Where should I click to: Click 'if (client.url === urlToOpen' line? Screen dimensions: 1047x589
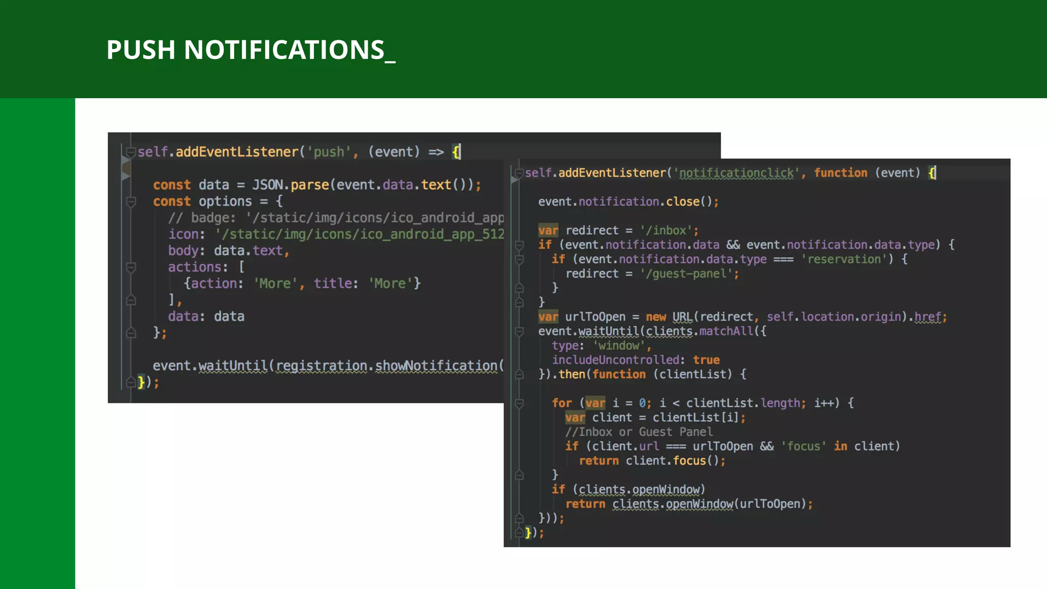[733, 446]
